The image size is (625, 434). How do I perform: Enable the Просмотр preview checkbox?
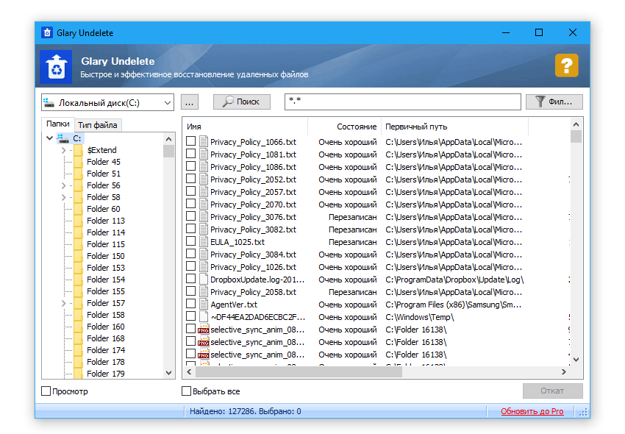pos(46,391)
